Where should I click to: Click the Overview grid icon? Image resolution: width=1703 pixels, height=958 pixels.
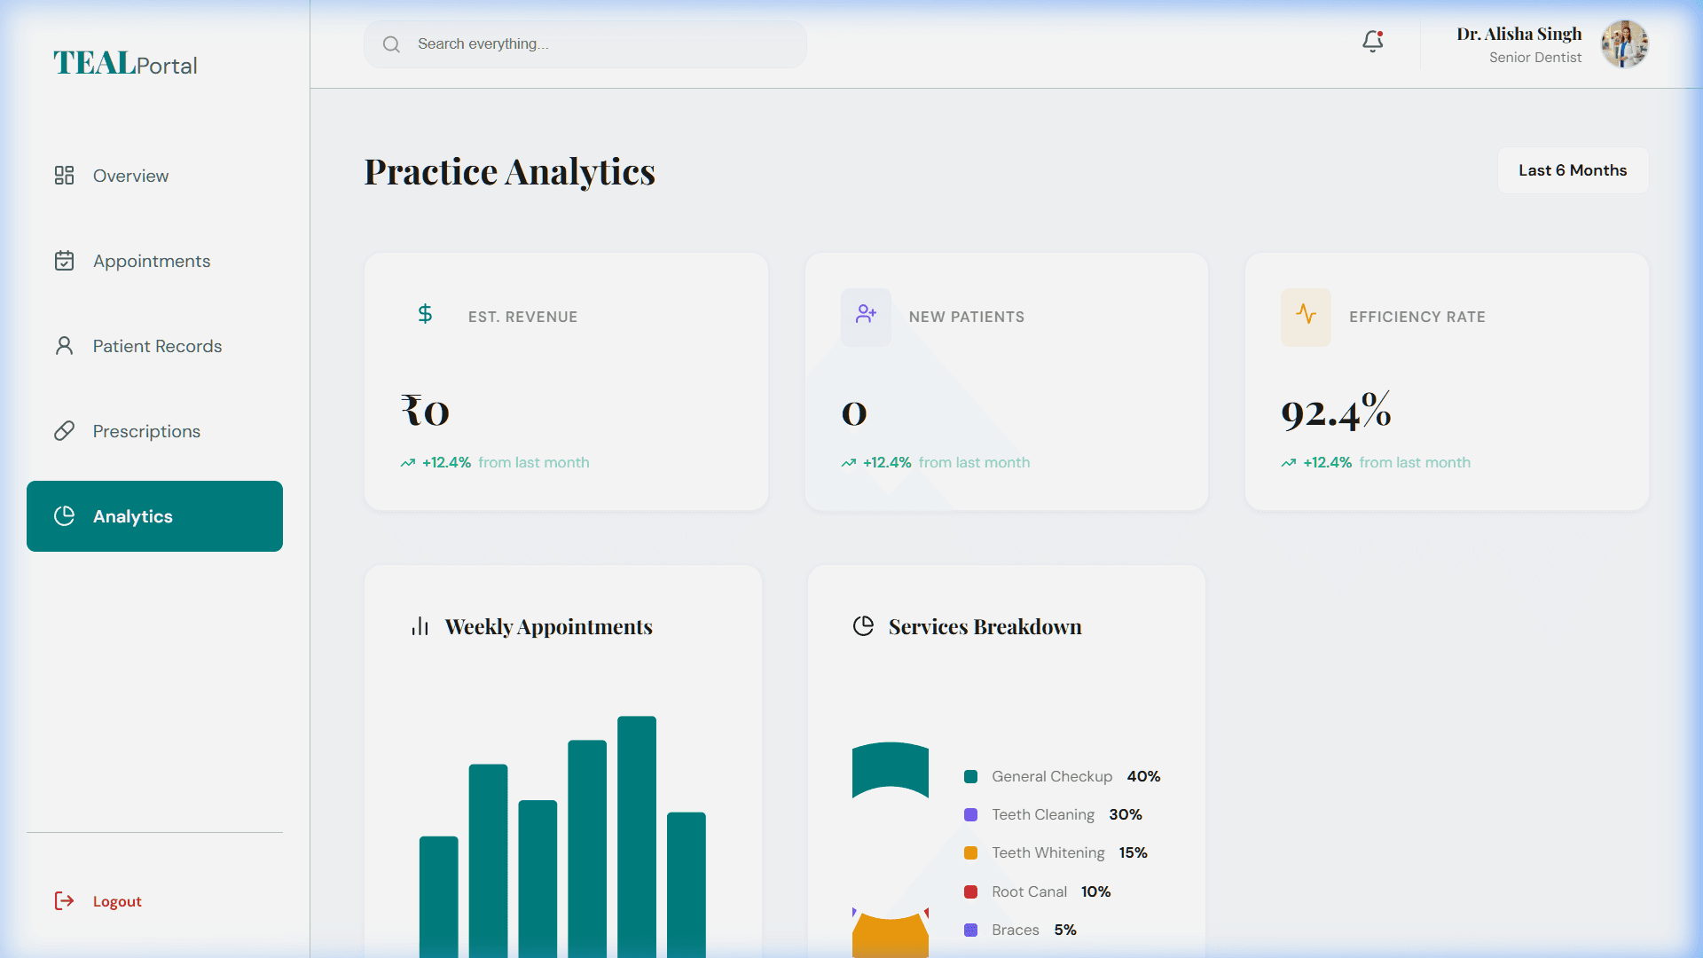[64, 176]
